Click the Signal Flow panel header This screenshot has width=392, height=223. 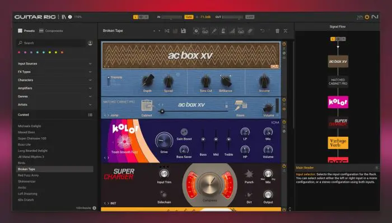(x=338, y=26)
